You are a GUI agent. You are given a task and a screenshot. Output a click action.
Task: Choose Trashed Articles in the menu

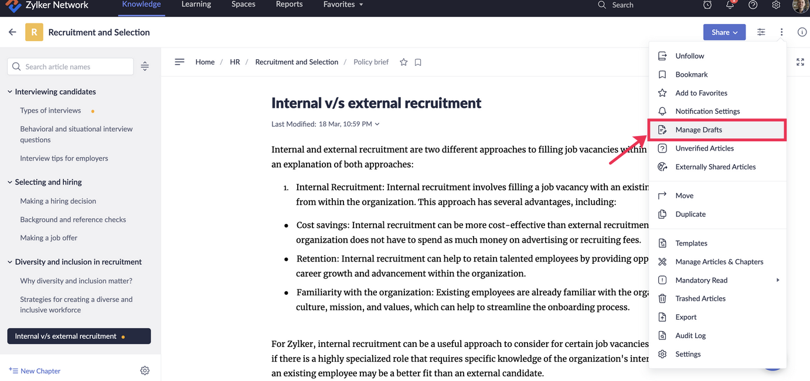pyautogui.click(x=700, y=298)
